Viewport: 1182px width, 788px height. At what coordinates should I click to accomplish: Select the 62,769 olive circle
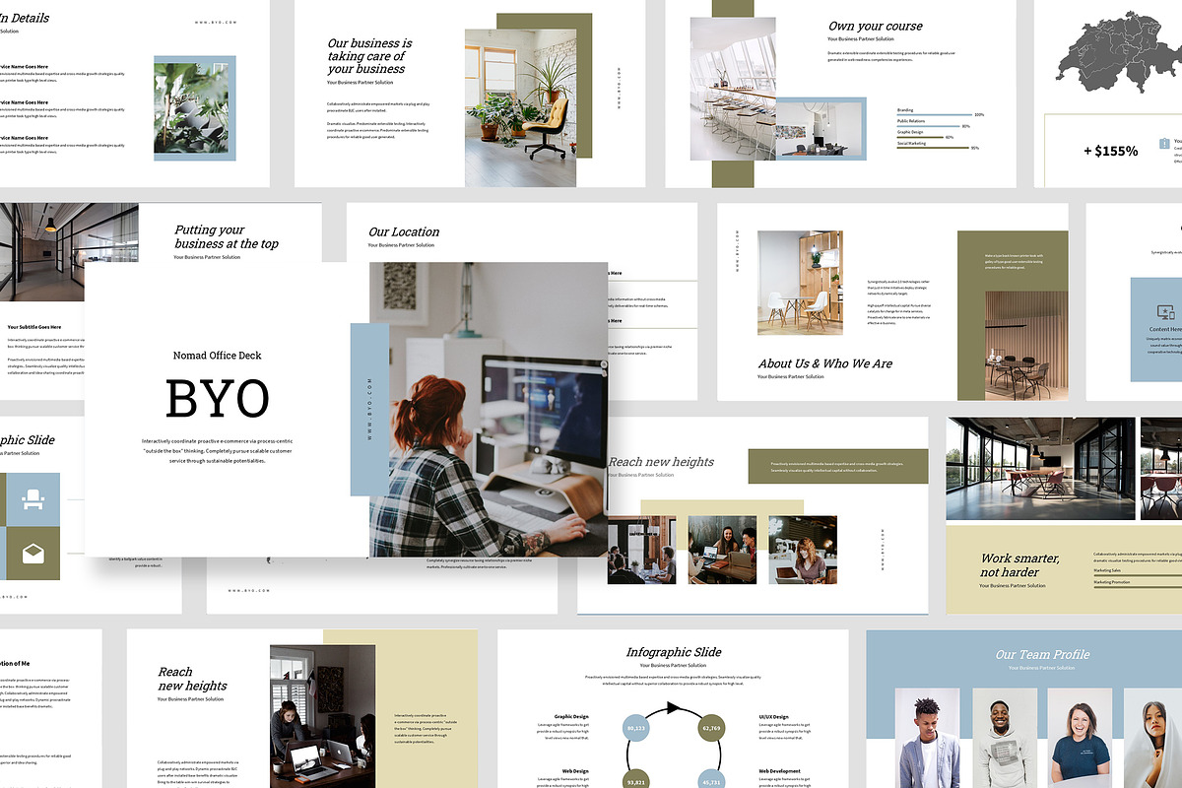point(711,728)
